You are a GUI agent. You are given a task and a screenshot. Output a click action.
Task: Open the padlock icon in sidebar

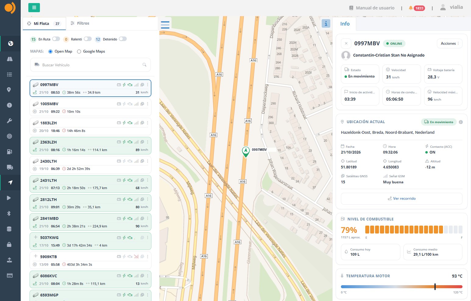[x=9, y=244]
